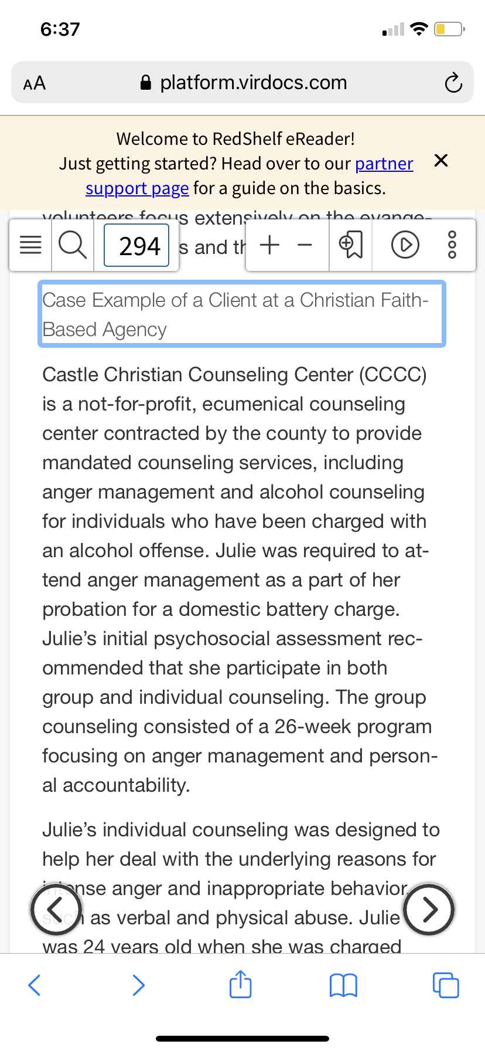Increase text size with plus icon
The image size is (485, 1051).
pyautogui.click(x=269, y=245)
